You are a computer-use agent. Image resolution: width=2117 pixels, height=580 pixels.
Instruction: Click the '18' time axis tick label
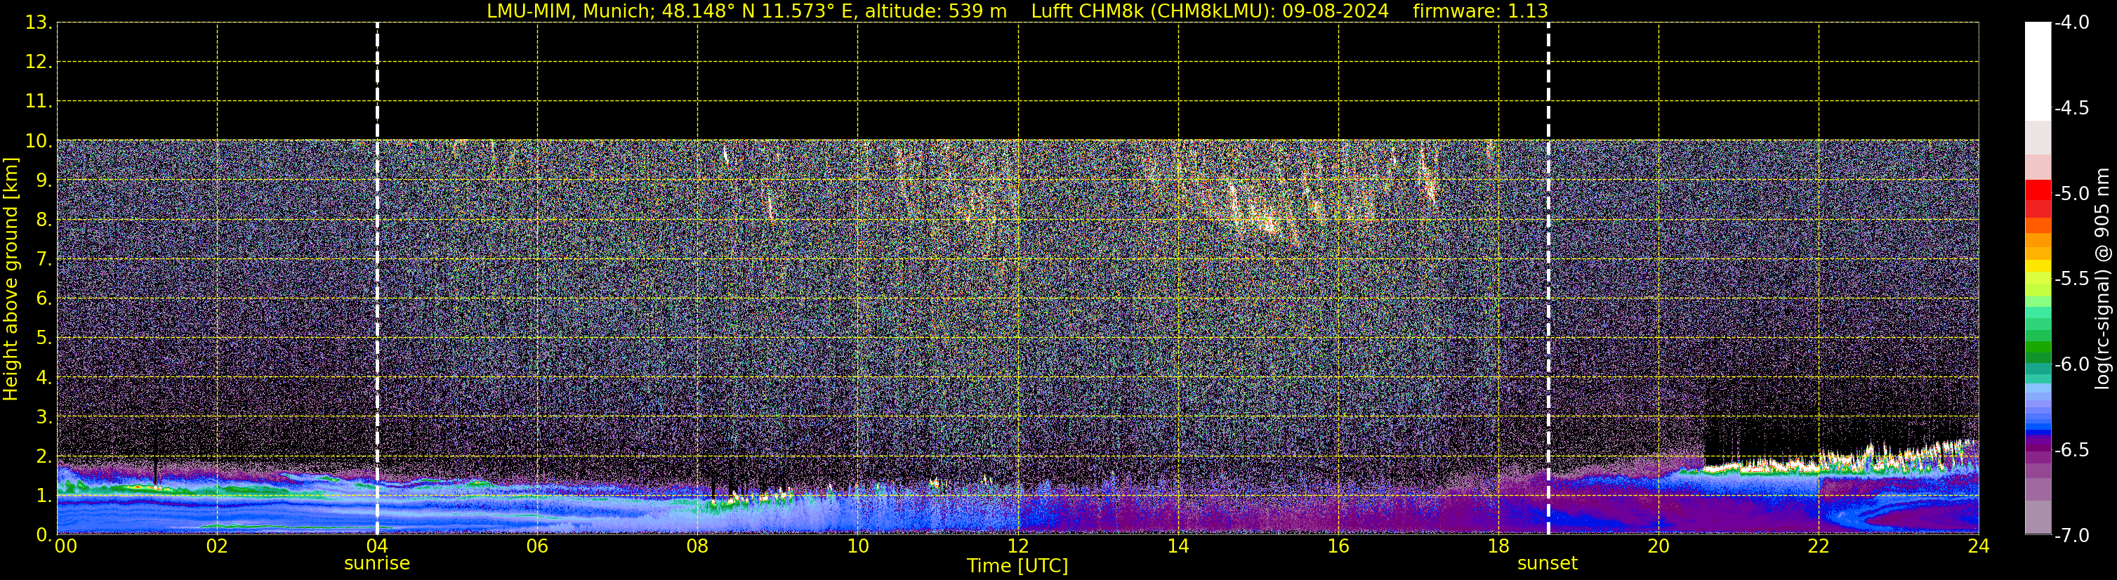coord(1498,546)
